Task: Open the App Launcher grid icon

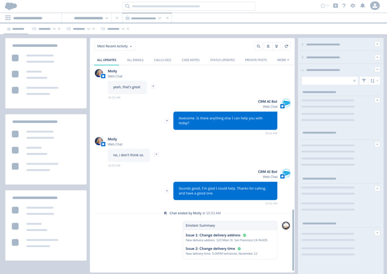Action: 8,18
